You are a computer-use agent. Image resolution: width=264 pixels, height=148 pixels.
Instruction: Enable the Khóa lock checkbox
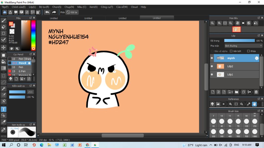[x=248, y=51]
